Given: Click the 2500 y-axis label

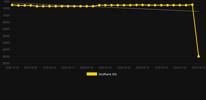Looking at the screenshot, I should [6, 29].
